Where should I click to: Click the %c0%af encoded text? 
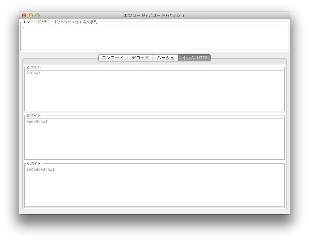click(x=33, y=73)
